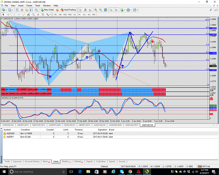
Task: Open Google Chrome from the taskbar
Action: point(130,171)
